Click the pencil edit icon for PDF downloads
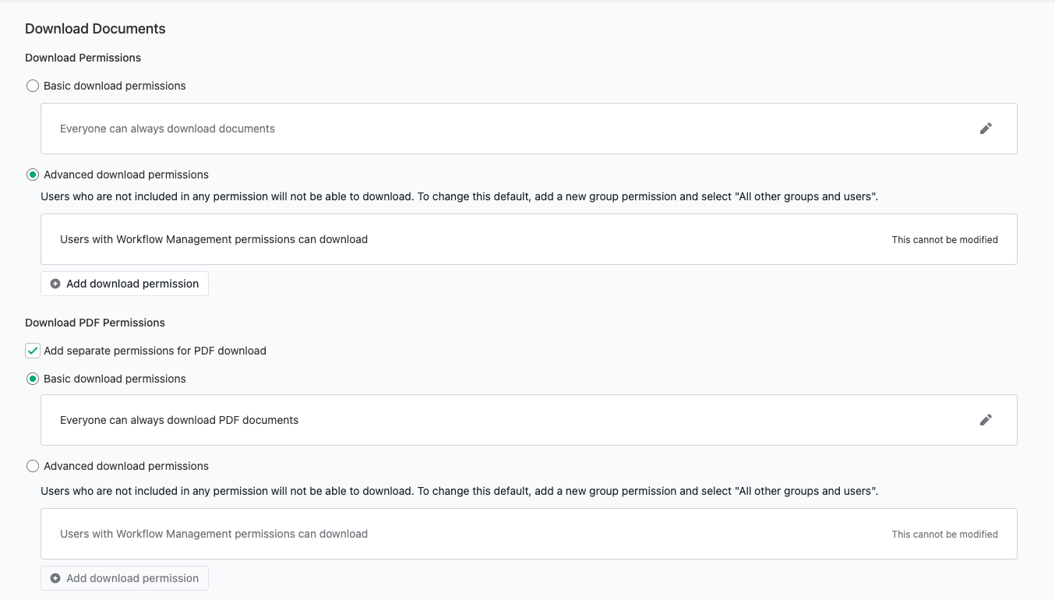 [x=986, y=420]
